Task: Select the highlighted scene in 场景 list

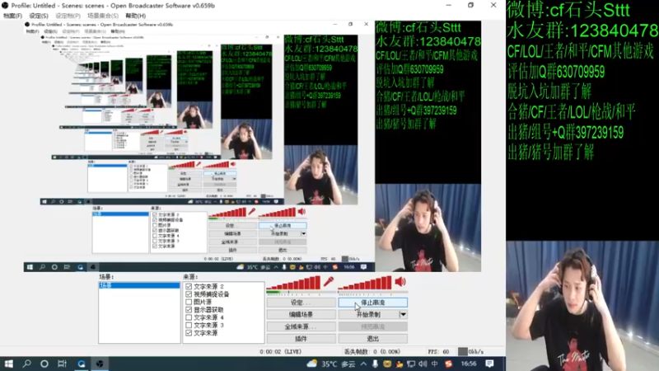Action: (x=139, y=285)
